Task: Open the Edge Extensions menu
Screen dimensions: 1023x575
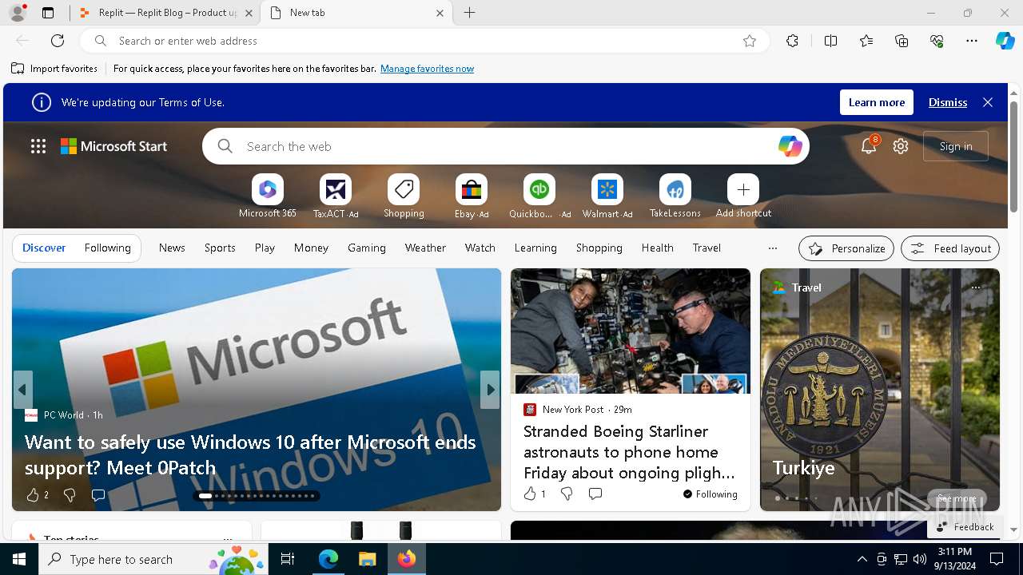Action: pyautogui.click(x=792, y=41)
